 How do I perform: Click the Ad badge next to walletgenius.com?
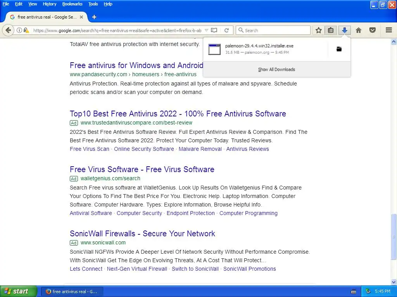click(x=74, y=179)
